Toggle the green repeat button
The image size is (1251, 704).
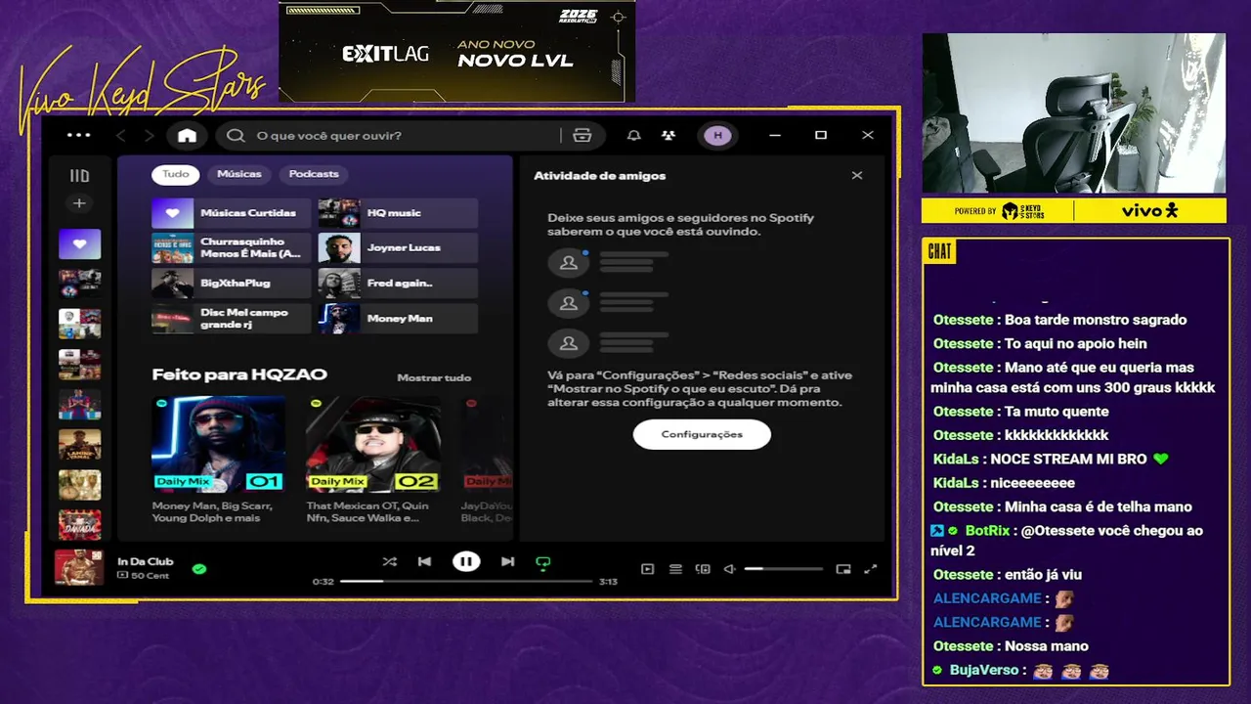543,562
